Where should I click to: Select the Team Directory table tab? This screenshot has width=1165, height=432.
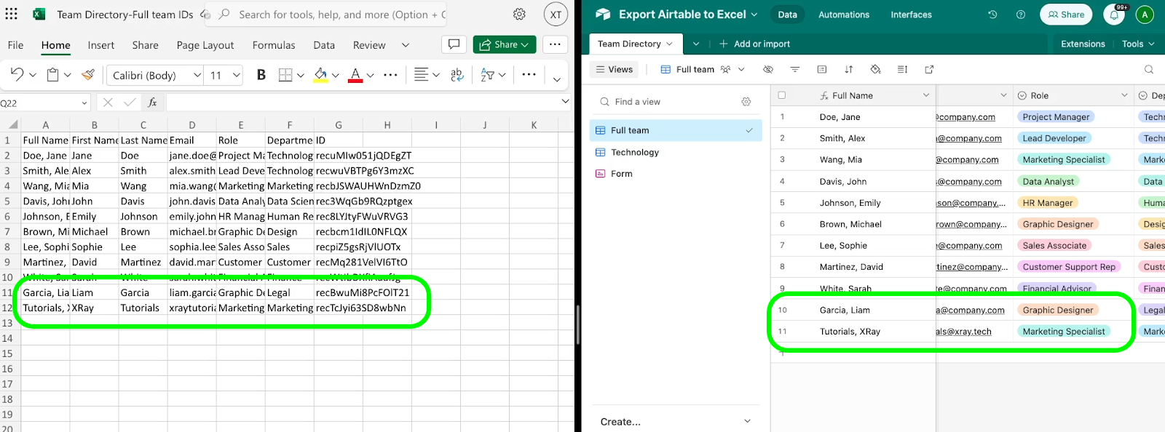click(636, 44)
